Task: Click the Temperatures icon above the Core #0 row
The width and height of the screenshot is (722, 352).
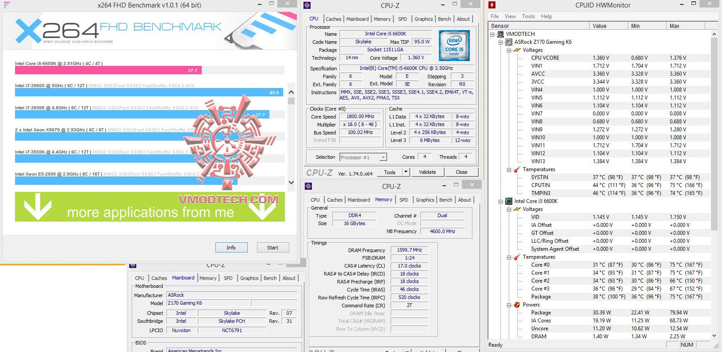Action: (517, 257)
